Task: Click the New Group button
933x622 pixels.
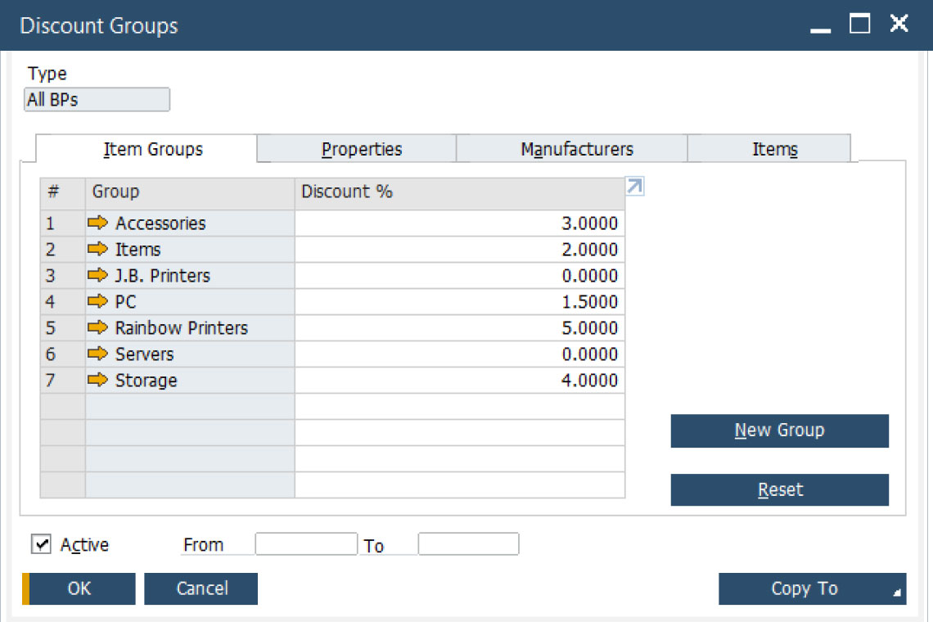Action: click(779, 430)
